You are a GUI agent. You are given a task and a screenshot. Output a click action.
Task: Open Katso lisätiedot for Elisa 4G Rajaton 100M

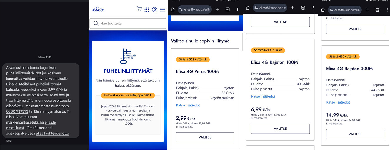[263, 96]
